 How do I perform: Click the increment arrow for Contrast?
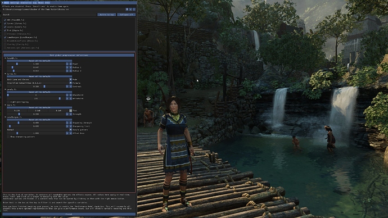pyautogui.click(x=70, y=87)
